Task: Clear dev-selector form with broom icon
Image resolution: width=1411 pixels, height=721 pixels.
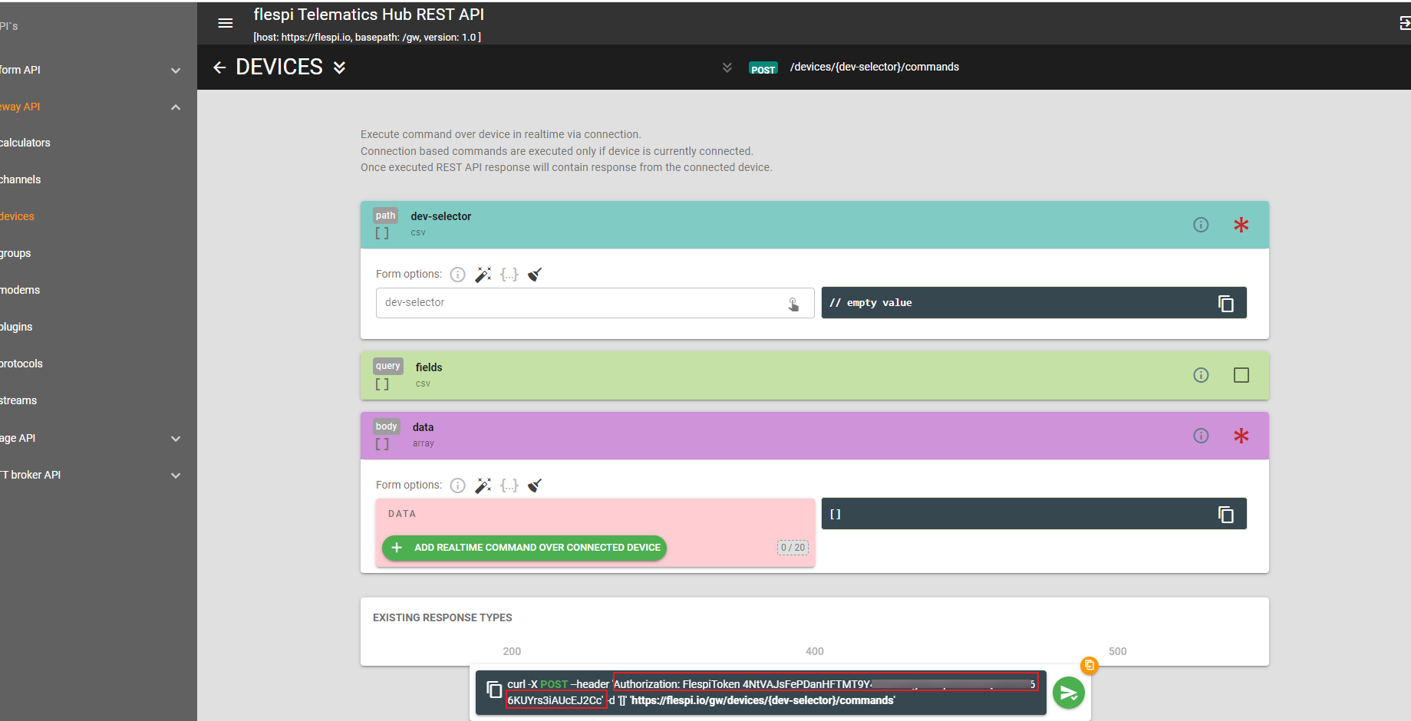Action: [535, 275]
